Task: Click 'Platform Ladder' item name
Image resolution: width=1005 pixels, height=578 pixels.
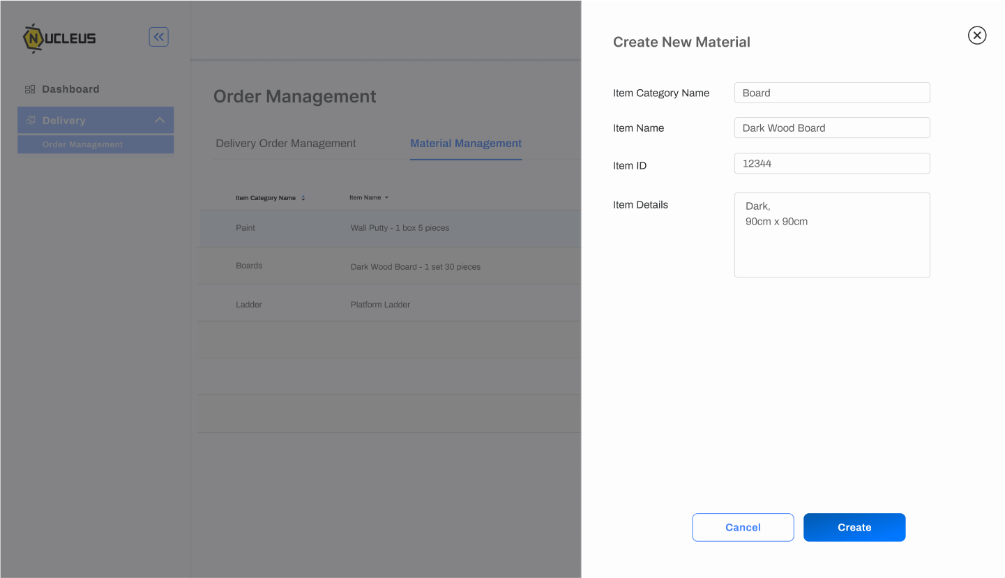Action: (380, 305)
